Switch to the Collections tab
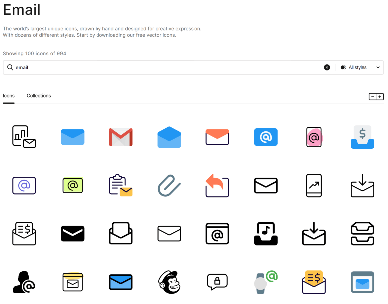The width and height of the screenshot is (388, 304). (x=39, y=96)
